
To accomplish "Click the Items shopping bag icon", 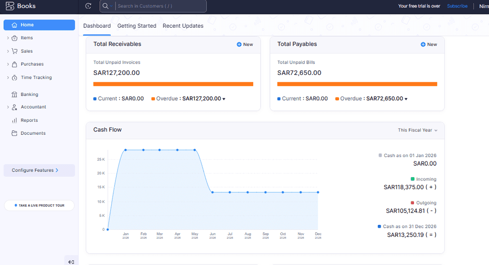I will 14,38.
